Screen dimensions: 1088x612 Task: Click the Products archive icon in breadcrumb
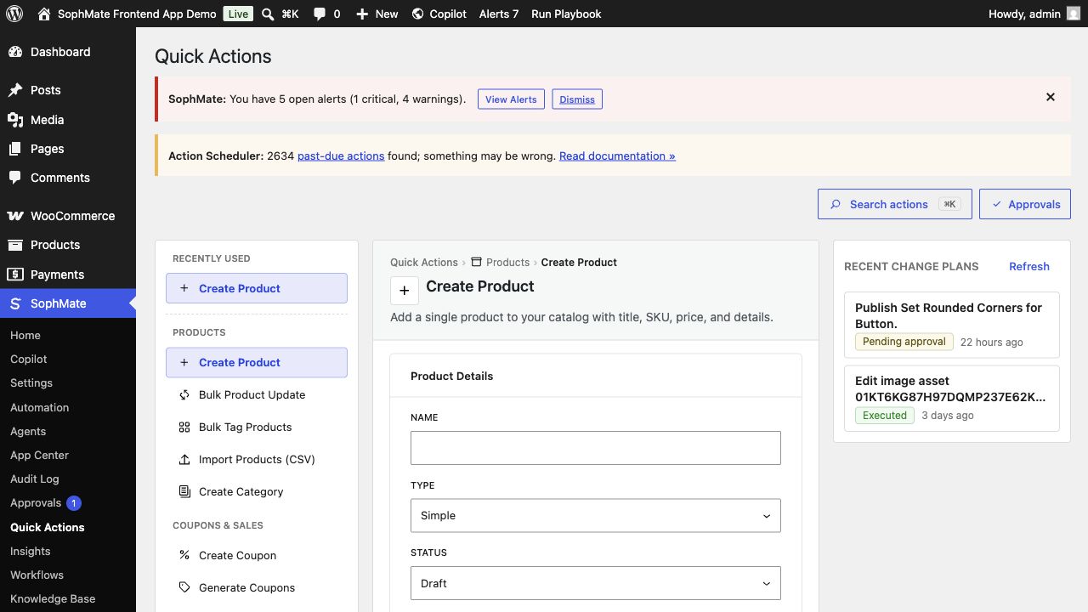pyautogui.click(x=476, y=262)
